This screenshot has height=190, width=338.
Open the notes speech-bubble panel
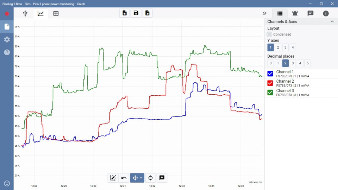pyautogui.click(x=311, y=13)
